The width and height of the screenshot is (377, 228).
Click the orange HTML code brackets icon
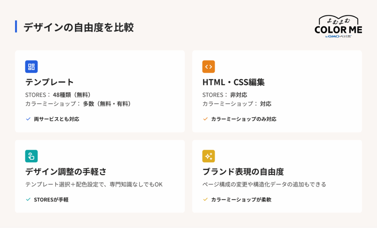(x=208, y=67)
